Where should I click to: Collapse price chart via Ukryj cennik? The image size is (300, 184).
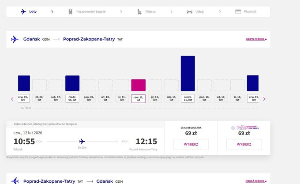pos(256,39)
